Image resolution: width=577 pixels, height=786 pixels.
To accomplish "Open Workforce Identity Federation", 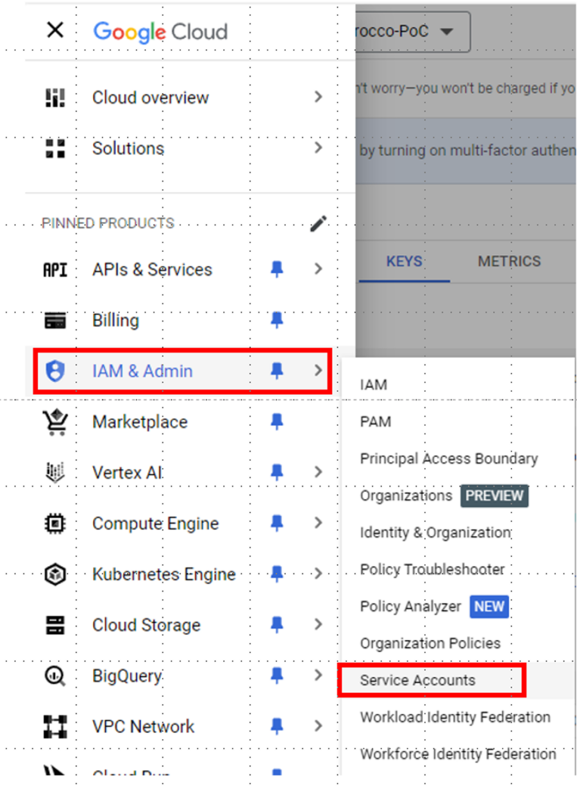I will tap(458, 754).
